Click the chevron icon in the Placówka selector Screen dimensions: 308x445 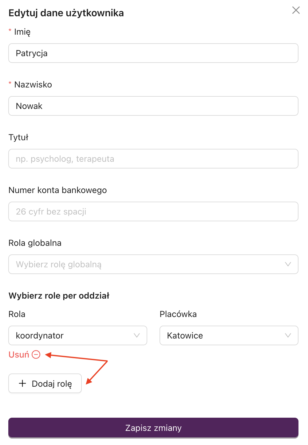pos(288,335)
